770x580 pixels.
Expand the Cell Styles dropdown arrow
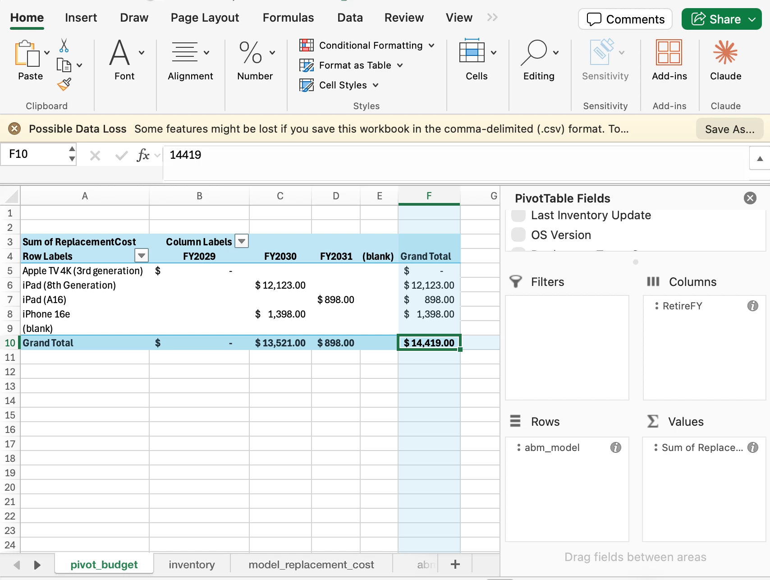[x=376, y=85]
